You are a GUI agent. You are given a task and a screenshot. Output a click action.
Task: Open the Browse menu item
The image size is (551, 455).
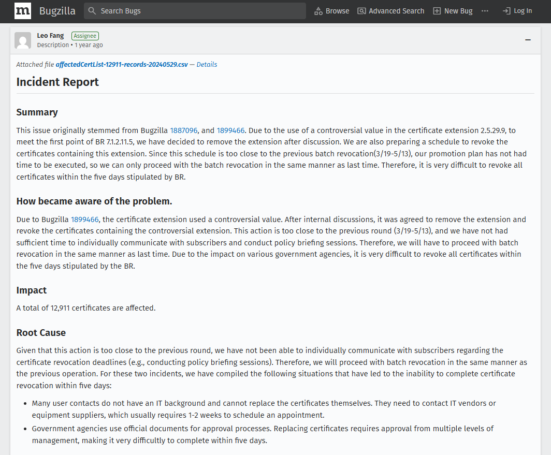[337, 11]
